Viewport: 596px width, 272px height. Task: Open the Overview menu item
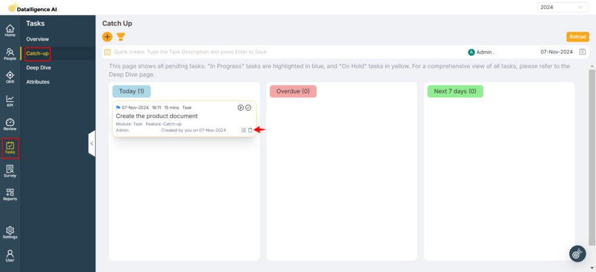click(38, 39)
